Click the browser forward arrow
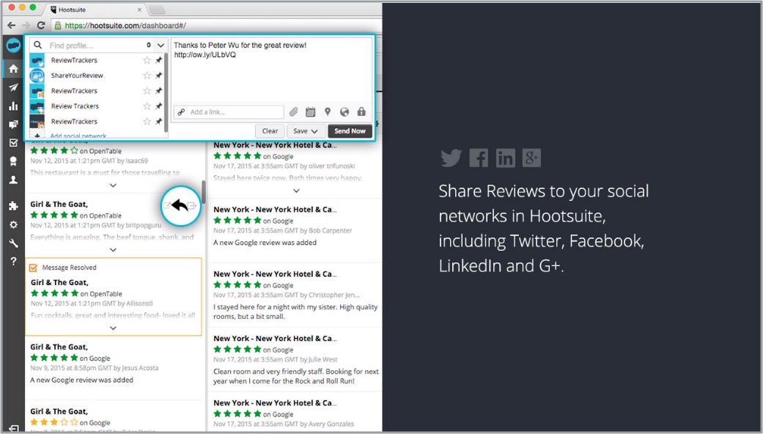 click(26, 26)
